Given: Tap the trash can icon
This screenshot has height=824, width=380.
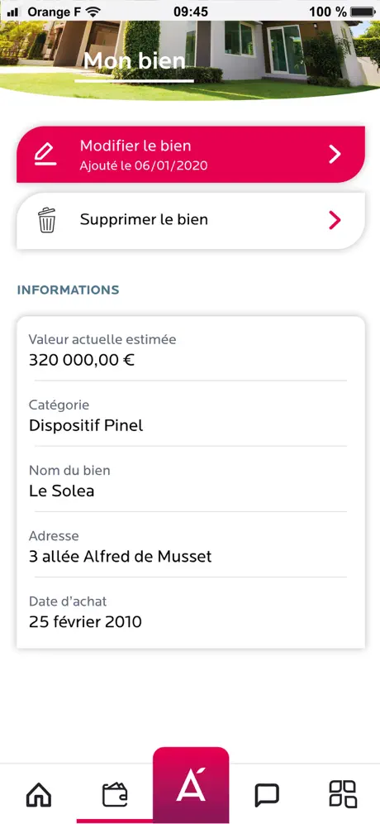Looking at the screenshot, I should pos(47,220).
